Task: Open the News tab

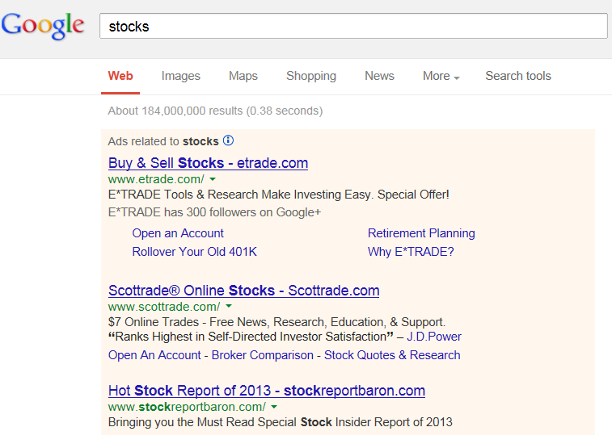Action: pos(379,76)
